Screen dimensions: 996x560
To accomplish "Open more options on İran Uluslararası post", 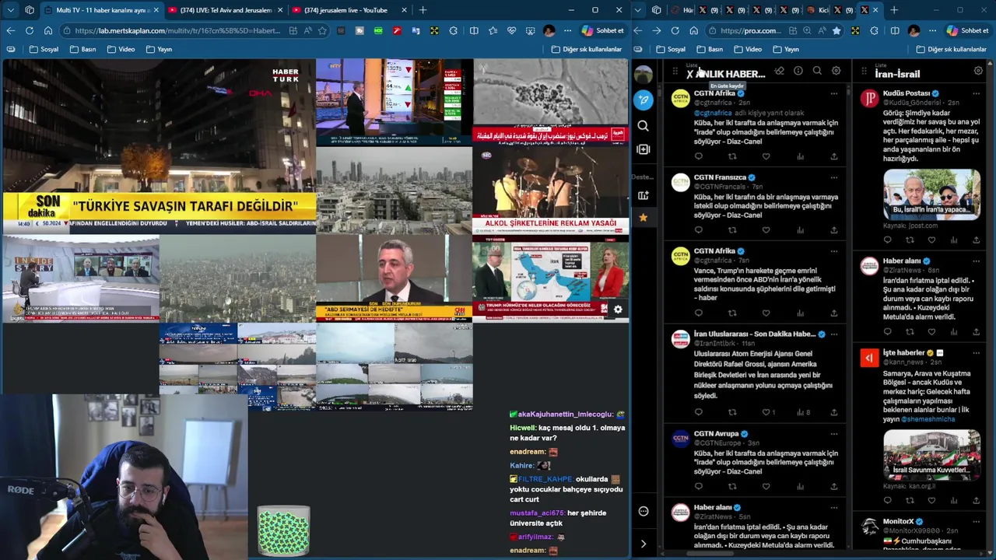I will 833,334.
